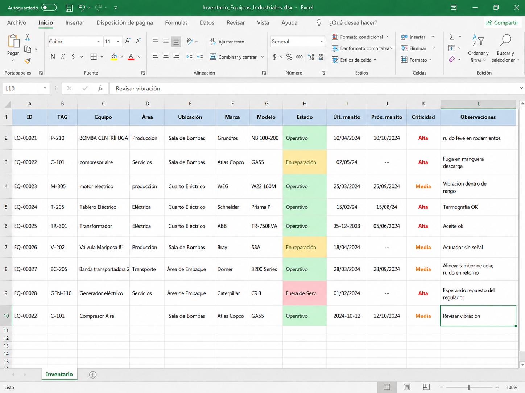Image resolution: width=525 pixels, height=393 pixels.
Task: Click the Insertar cells button
Action: click(417, 37)
